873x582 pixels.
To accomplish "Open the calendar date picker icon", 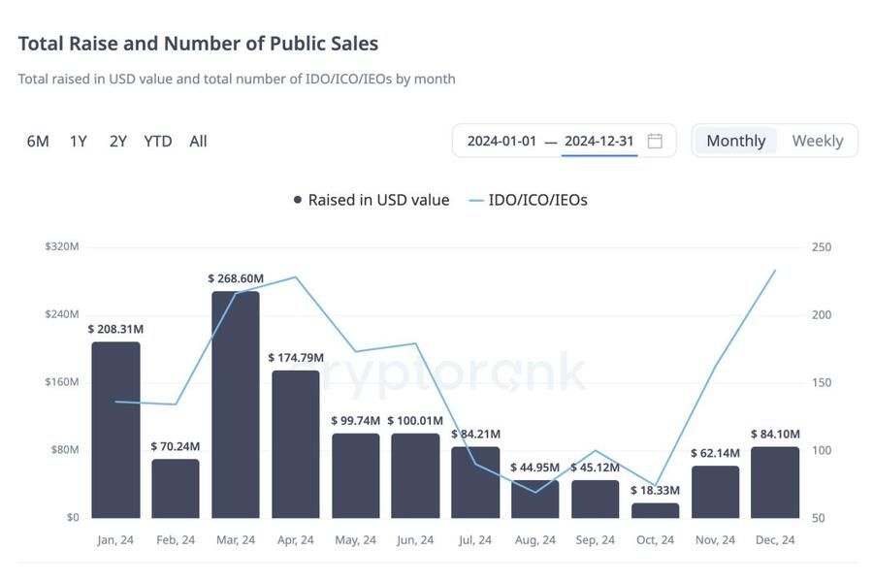I will [x=655, y=141].
